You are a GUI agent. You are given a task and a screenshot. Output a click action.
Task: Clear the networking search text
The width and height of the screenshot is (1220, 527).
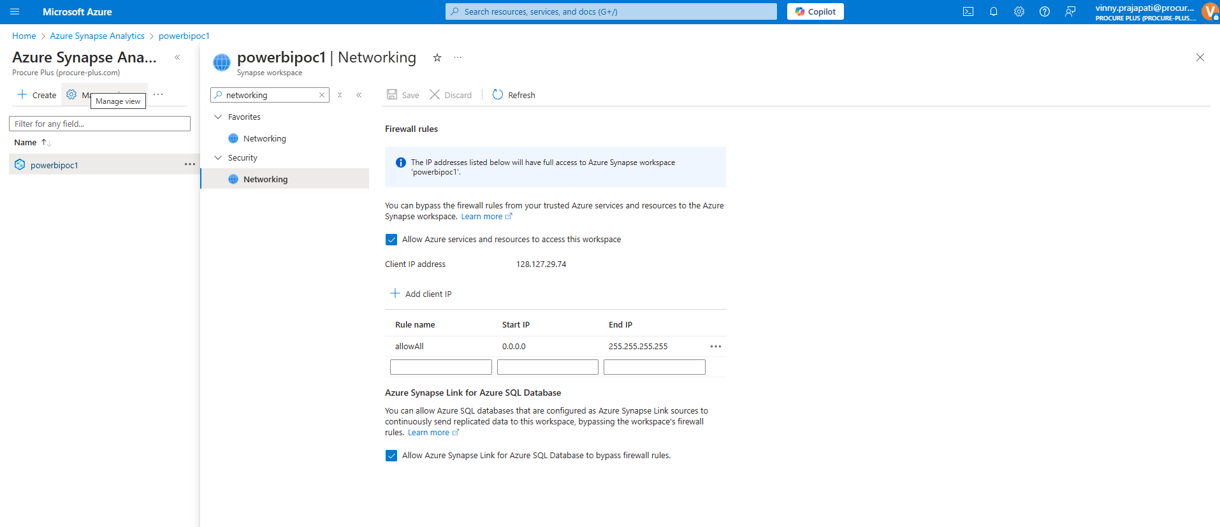[322, 95]
